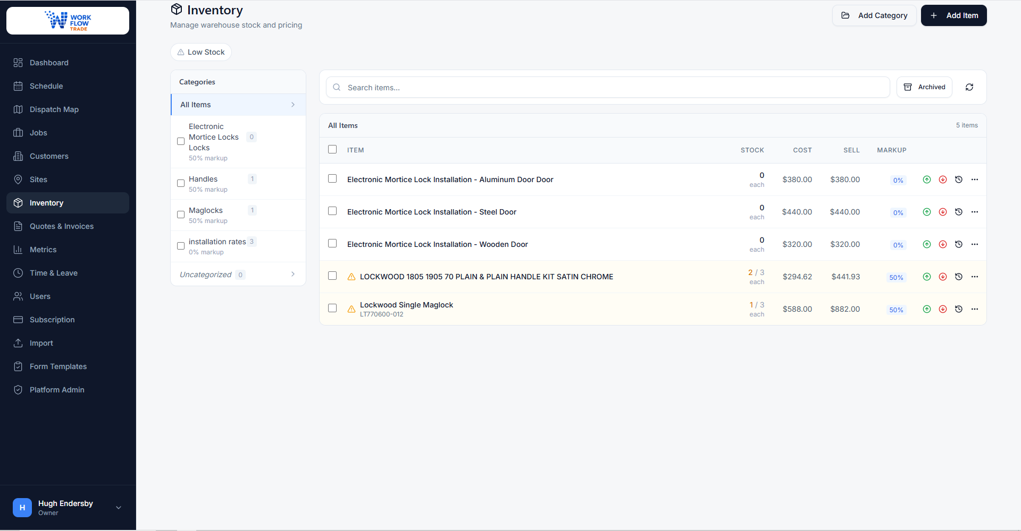The width and height of the screenshot is (1021, 531).
Task: Click the refresh icon beside Archived
Action: tap(969, 87)
